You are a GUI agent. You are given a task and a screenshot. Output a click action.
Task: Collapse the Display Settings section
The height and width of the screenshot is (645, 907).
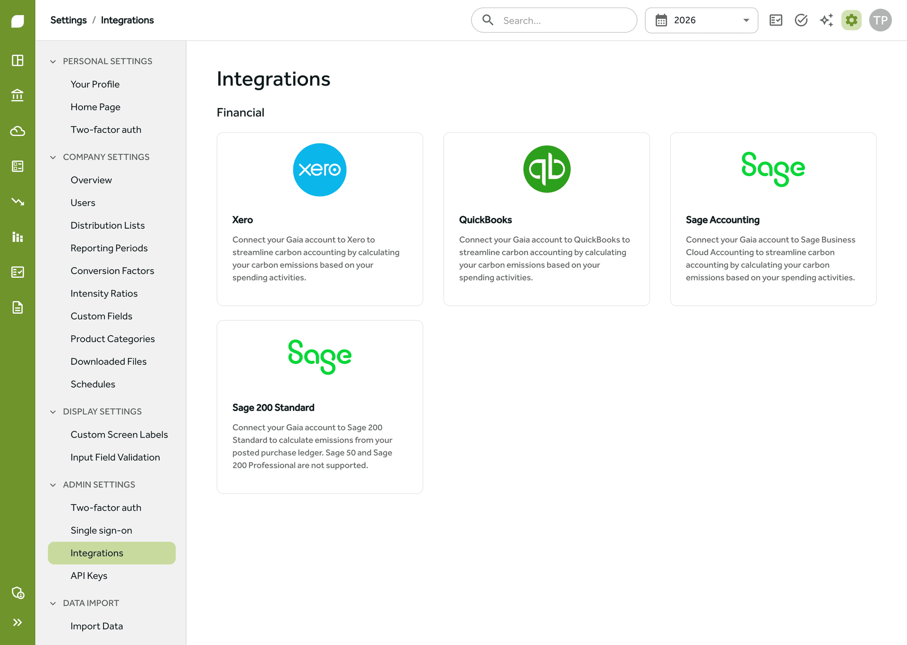pos(53,412)
